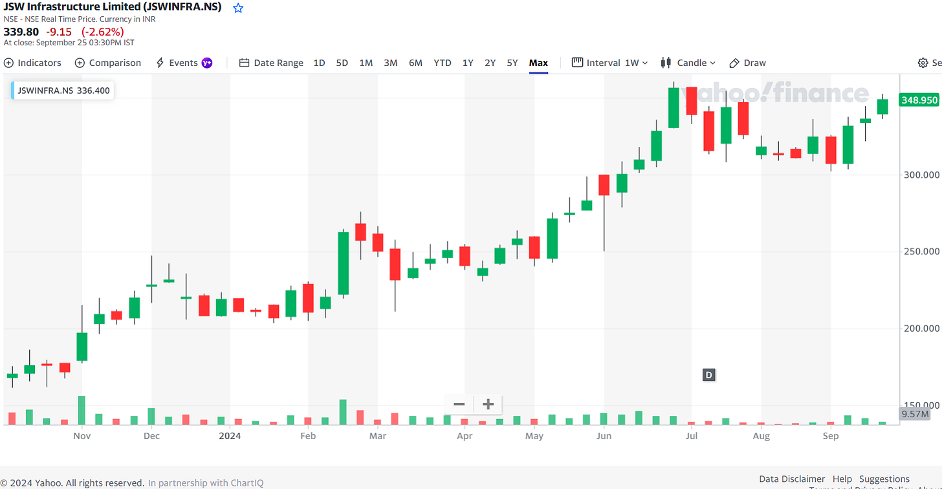
Task: Select the 5Y range
Action: 512,63
